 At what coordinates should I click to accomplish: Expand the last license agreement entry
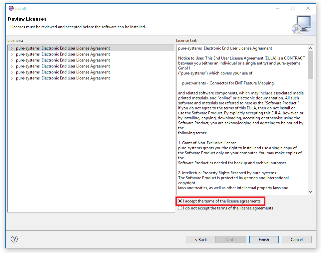12,78
